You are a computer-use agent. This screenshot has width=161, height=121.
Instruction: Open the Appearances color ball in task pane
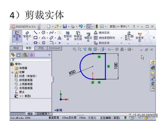click(153, 83)
